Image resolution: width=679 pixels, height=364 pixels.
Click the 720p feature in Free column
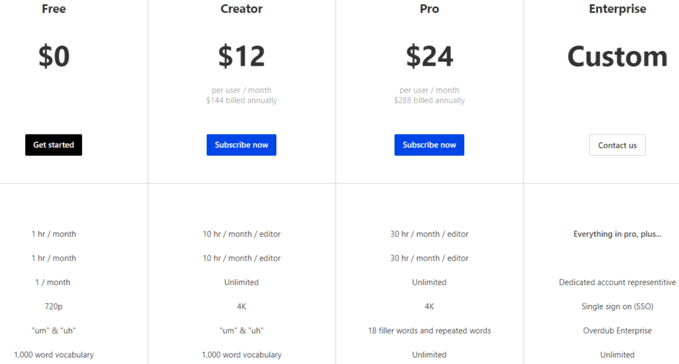click(x=54, y=306)
